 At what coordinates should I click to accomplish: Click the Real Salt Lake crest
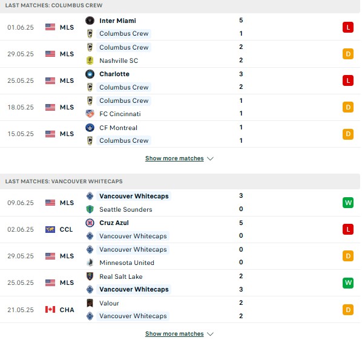click(x=90, y=276)
